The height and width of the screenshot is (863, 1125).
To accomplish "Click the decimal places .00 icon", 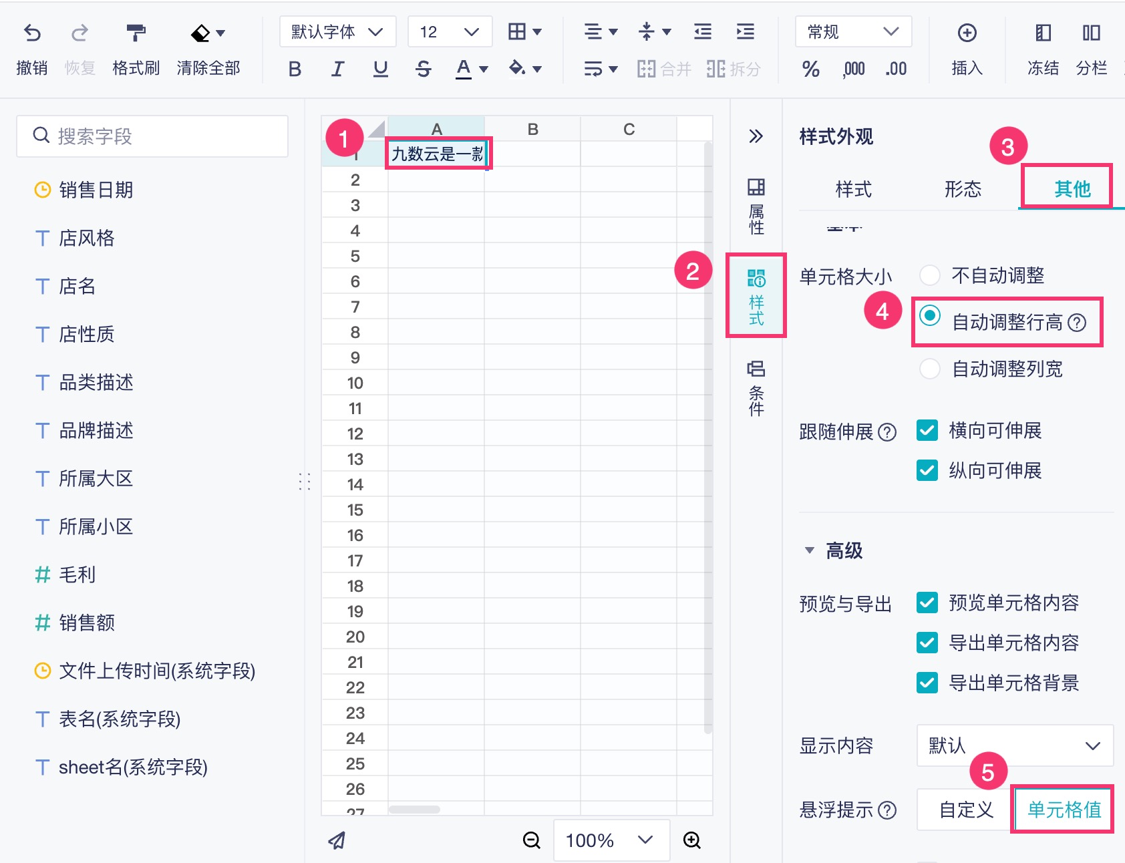I will (x=896, y=69).
